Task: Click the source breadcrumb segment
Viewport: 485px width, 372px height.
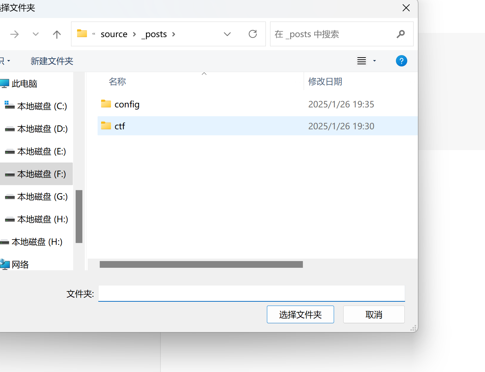Action: [x=114, y=34]
